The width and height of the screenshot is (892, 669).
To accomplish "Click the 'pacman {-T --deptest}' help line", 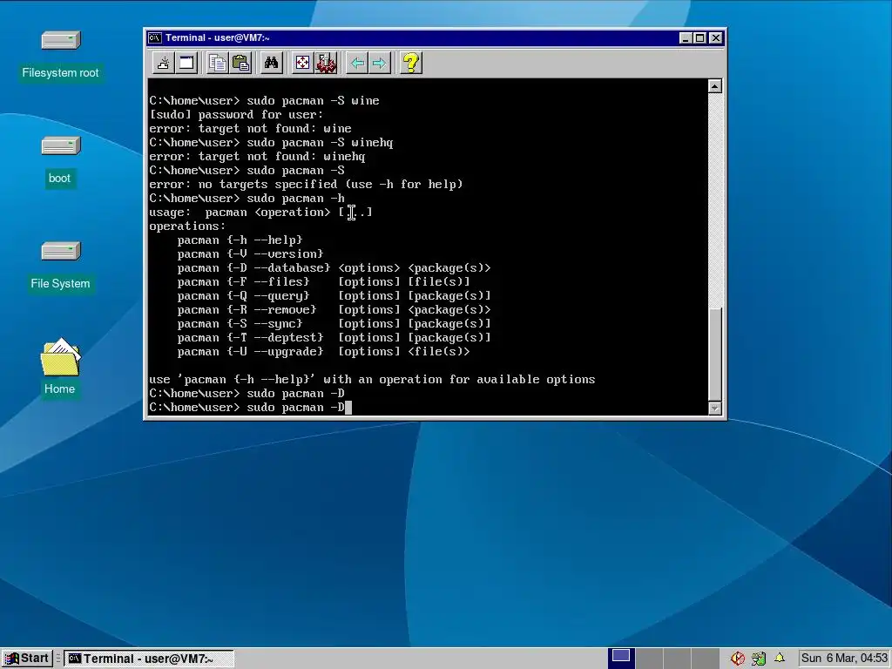I will click(x=334, y=337).
